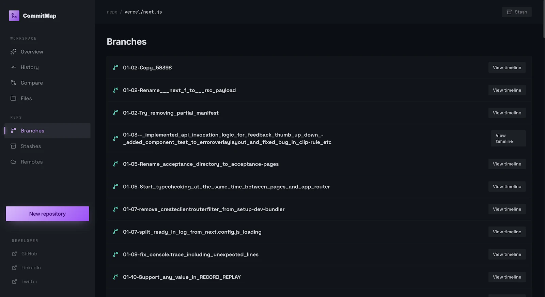Click branch name 01-09-fix_console.trace_including_unexpected_lines
The image size is (545, 297).
190,254
